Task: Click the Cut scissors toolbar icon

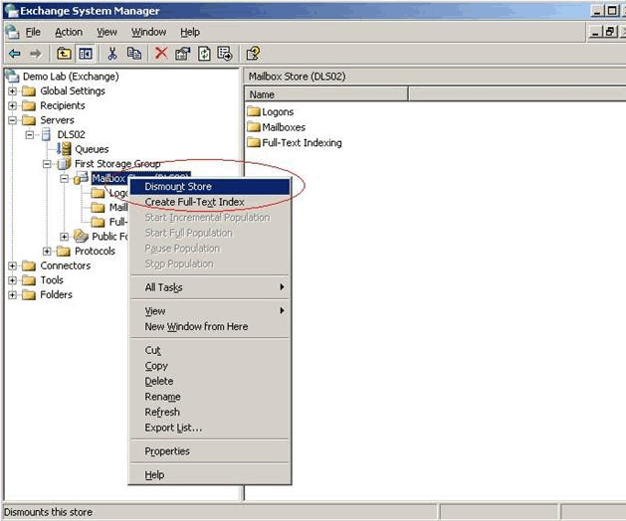Action: click(112, 54)
